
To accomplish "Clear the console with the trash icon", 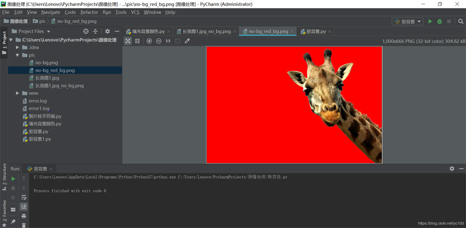I will [24, 225].
